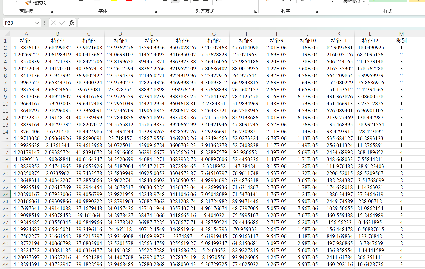Select cell containing -2139.77469
Screen dimensions: 425x269
(339, 118)
